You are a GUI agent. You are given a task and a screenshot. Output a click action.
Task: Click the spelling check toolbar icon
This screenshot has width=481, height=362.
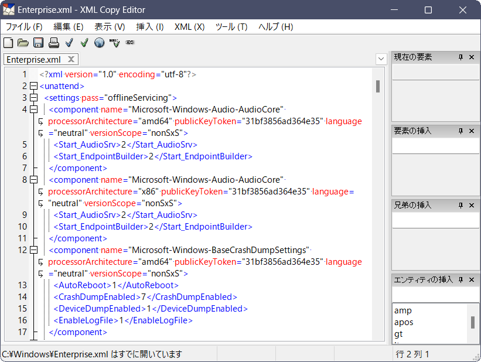[114, 43]
